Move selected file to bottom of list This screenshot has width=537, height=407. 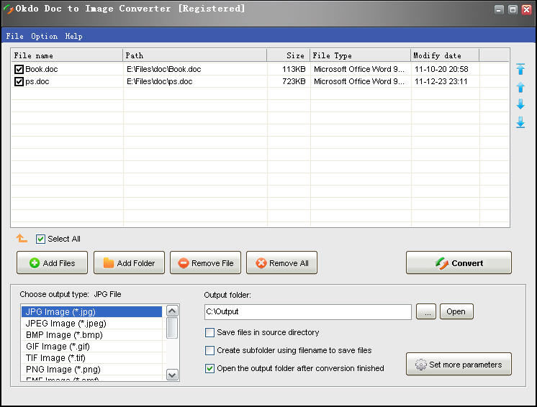point(520,123)
